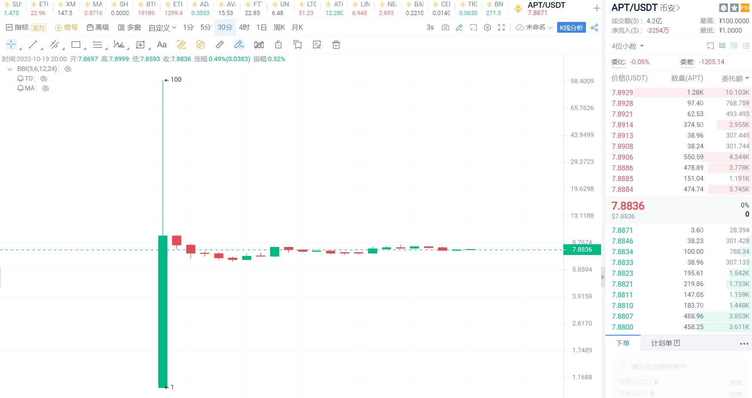Toggle visibility of the MA indicator
This screenshot has height=398, width=752.
45,88
